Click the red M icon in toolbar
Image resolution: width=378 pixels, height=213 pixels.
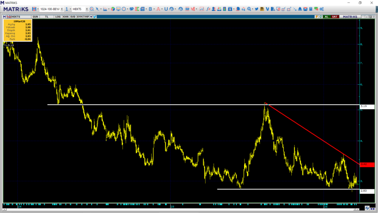[193, 9]
